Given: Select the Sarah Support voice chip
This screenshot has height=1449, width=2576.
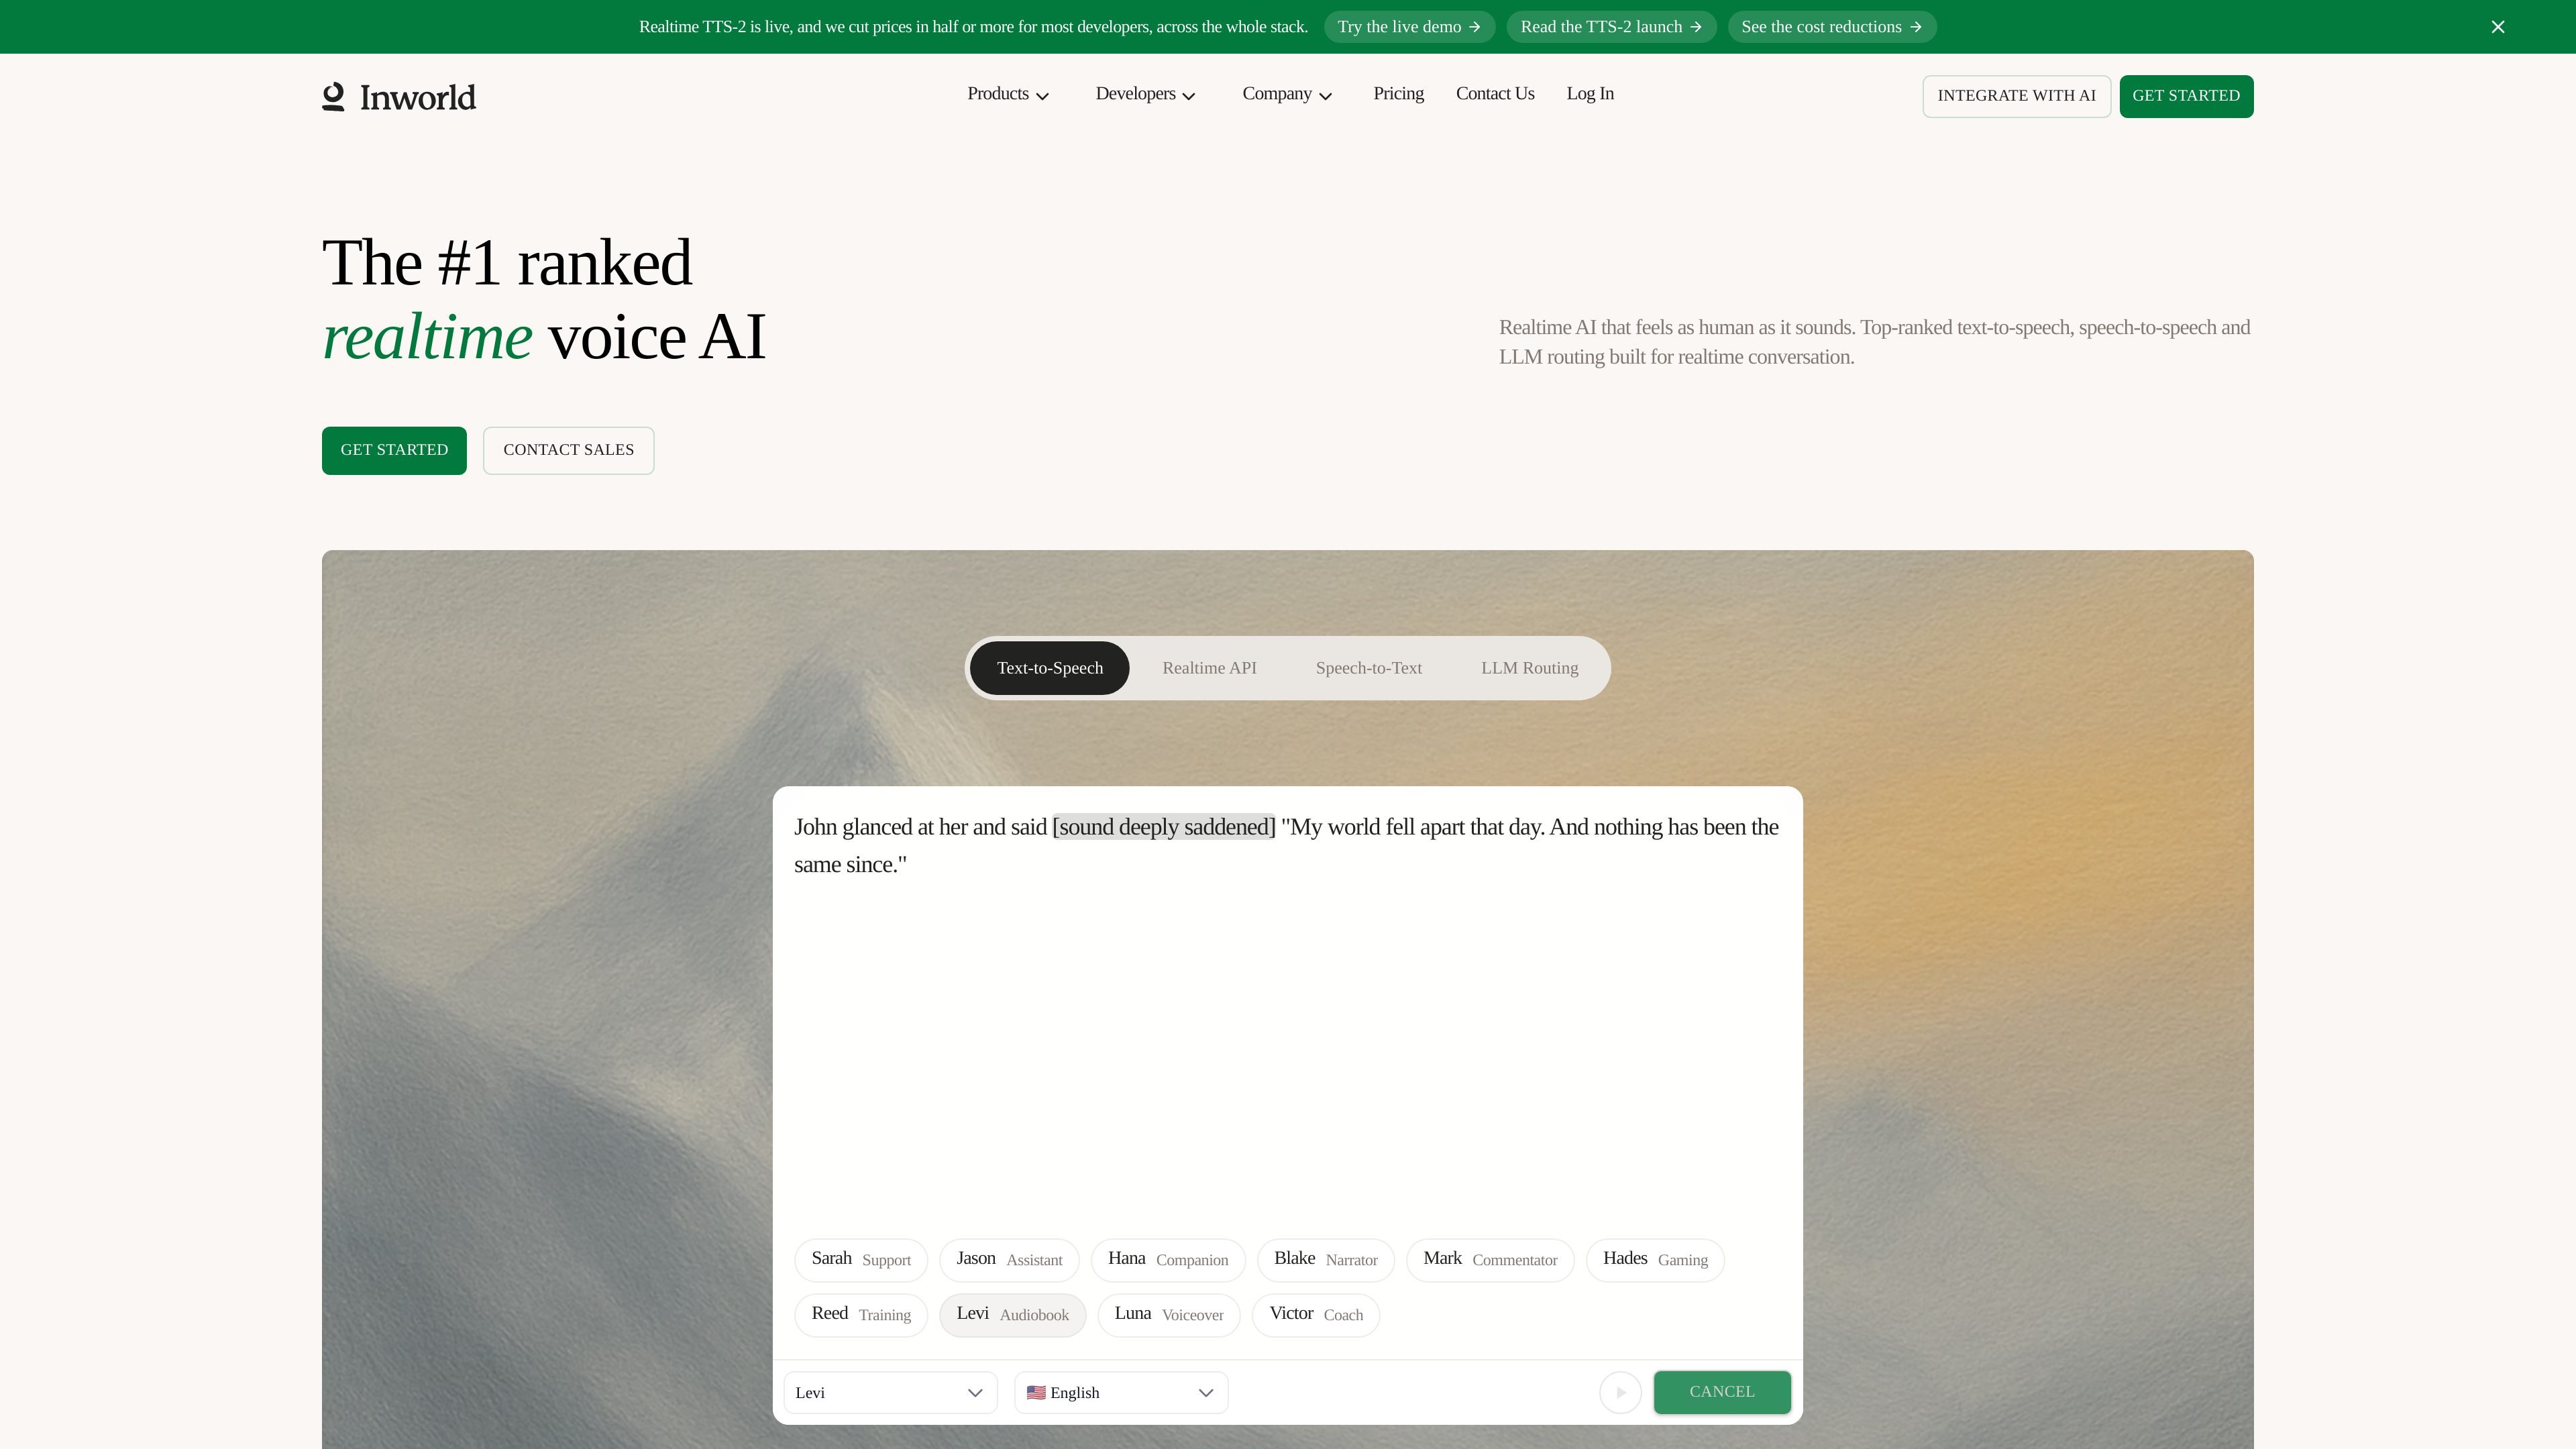Looking at the screenshot, I should pyautogui.click(x=861, y=1260).
